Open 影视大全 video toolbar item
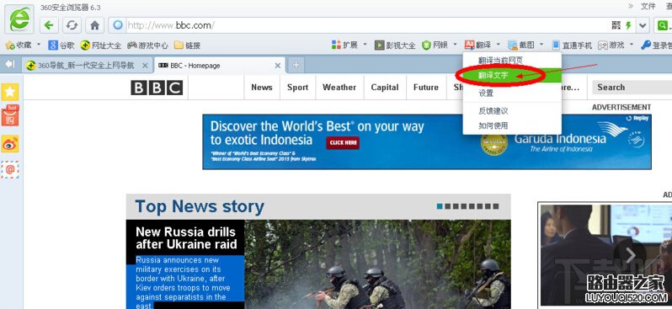Screen dimensions: 672x309 [395, 45]
